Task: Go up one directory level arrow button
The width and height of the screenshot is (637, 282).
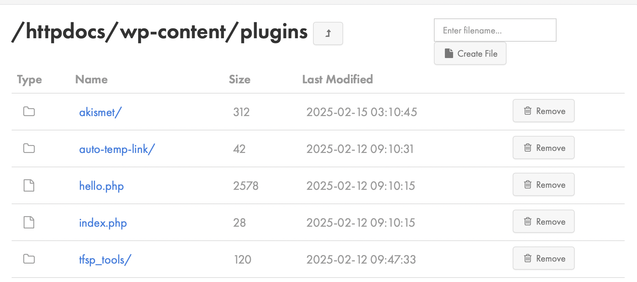Action: pos(328,33)
